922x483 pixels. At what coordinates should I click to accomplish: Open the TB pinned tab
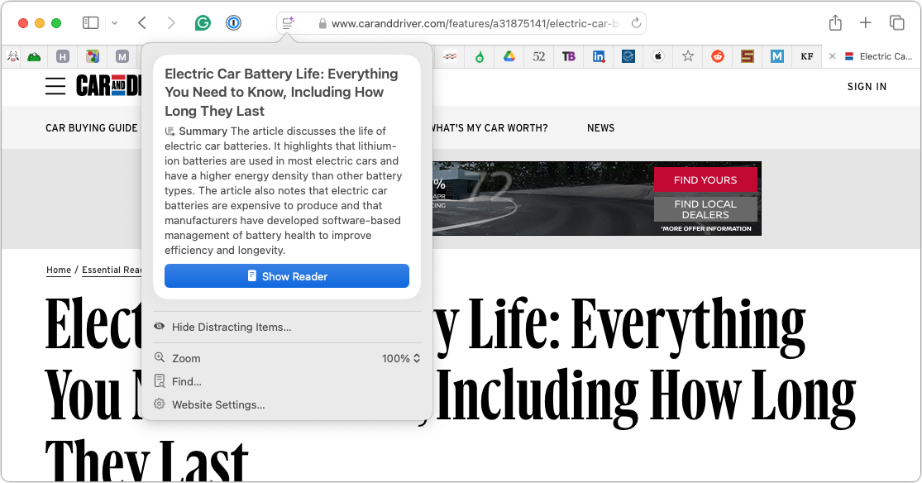[569, 56]
